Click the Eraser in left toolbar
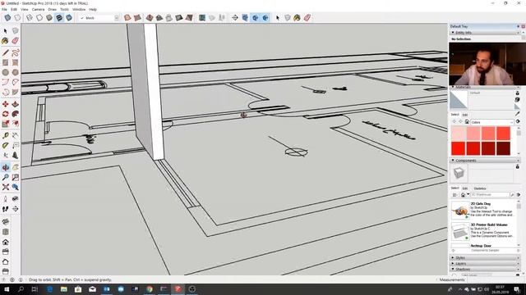 (15, 41)
